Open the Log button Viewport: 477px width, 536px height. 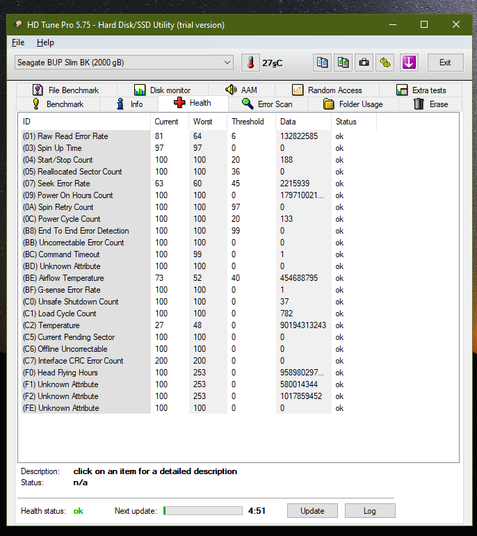(x=370, y=511)
